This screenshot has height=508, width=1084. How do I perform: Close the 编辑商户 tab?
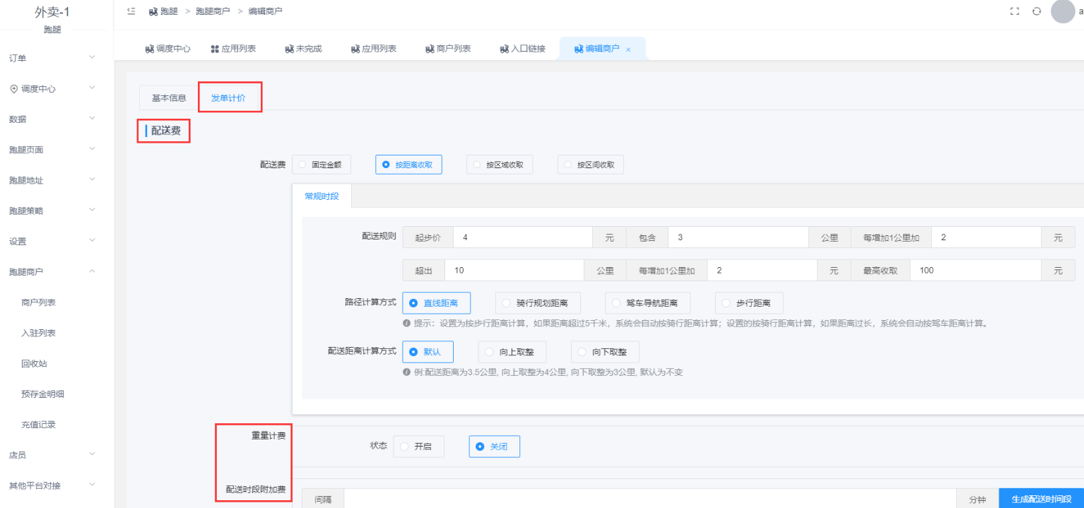(x=628, y=49)
